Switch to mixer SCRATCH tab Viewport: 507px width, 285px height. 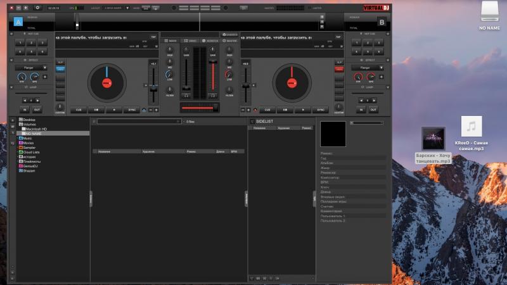pos(210,41)
